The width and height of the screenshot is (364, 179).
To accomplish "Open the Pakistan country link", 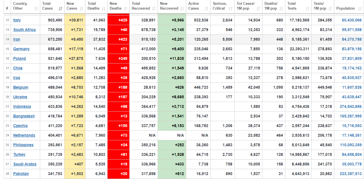I will (x=21, y=174).
